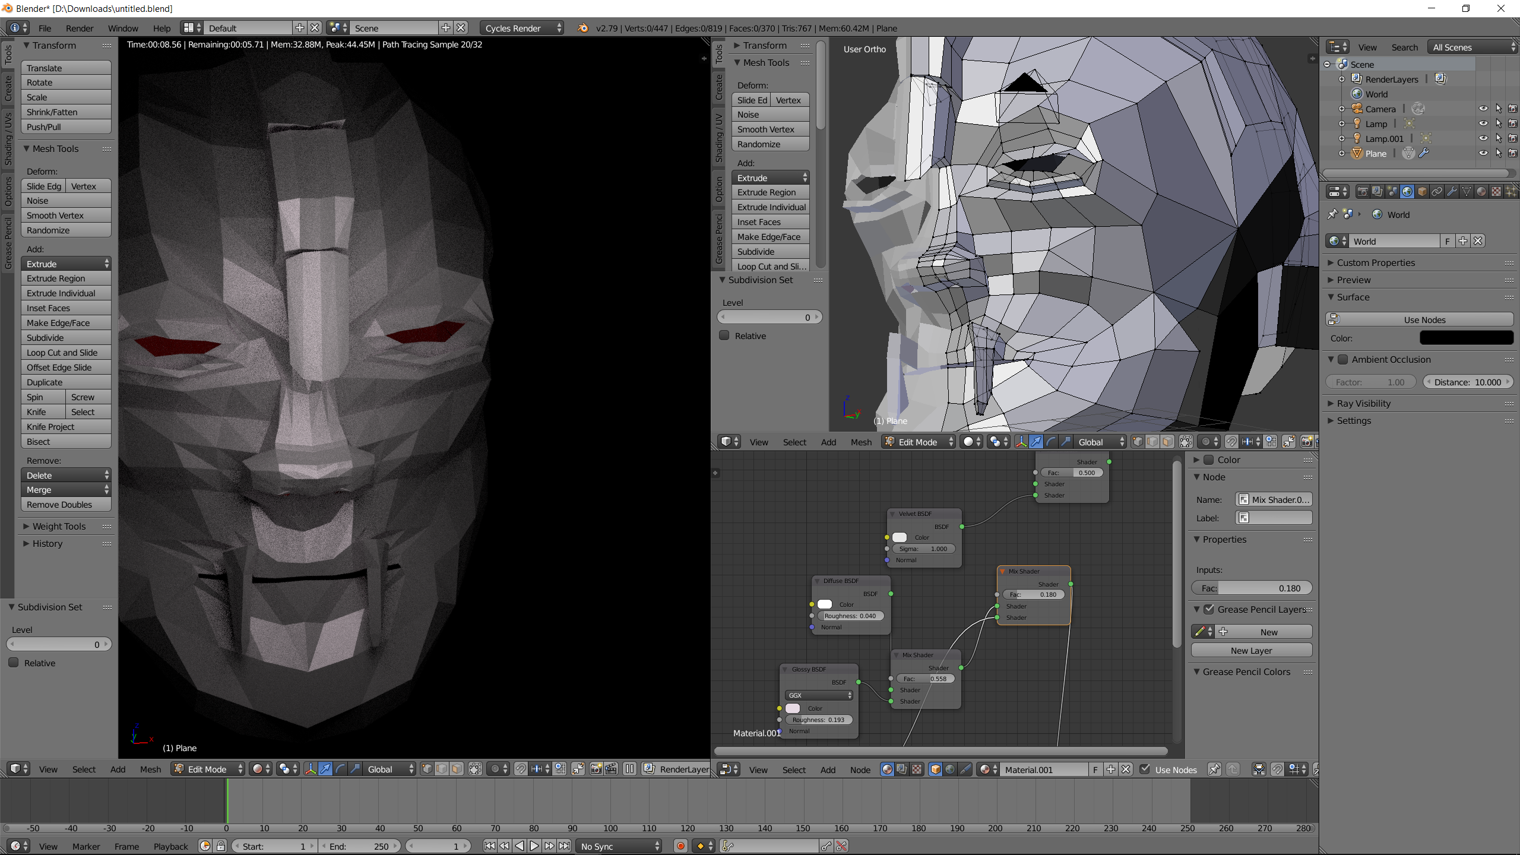Toggle Use Nodes in the World surface panel
This screenshot has width=1520, height=855.
(x=1422, y=319)
